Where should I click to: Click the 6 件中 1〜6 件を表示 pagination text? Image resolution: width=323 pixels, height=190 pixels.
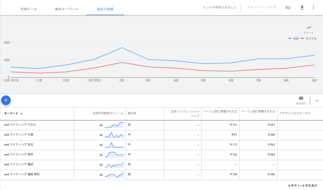[x=302, y=186]
